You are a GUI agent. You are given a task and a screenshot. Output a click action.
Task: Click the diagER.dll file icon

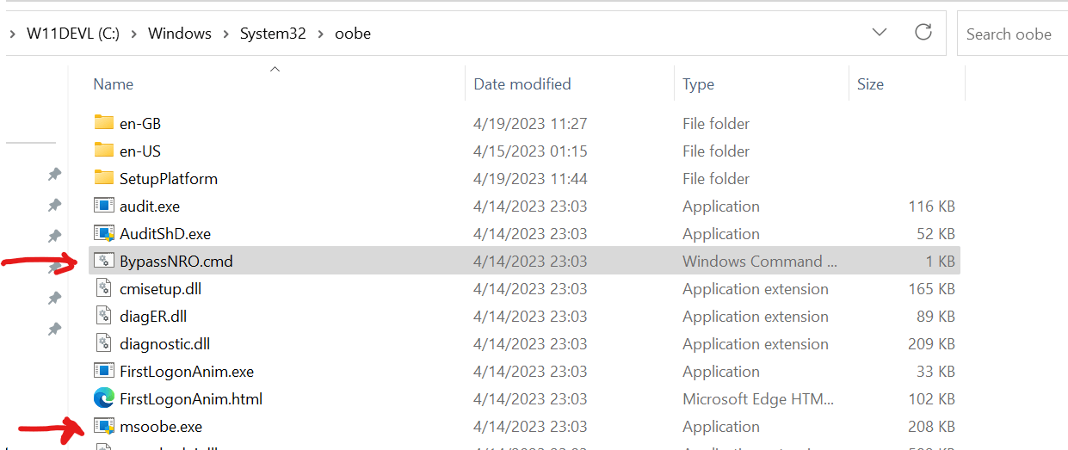(x=104, y=316)
